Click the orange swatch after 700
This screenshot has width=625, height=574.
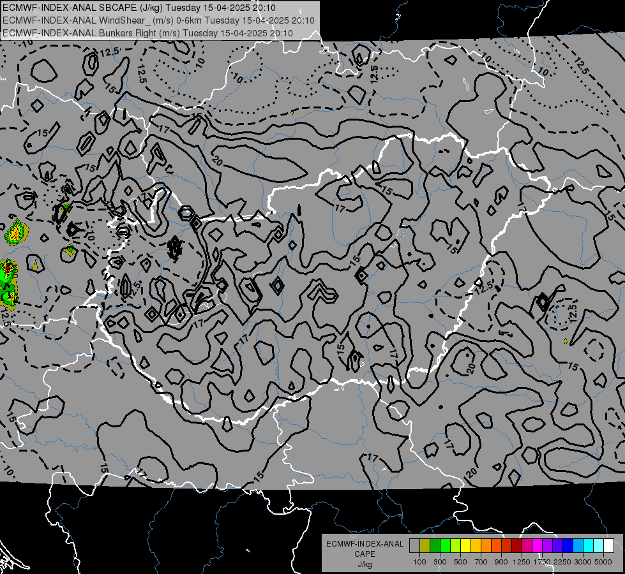coord(486,545)
